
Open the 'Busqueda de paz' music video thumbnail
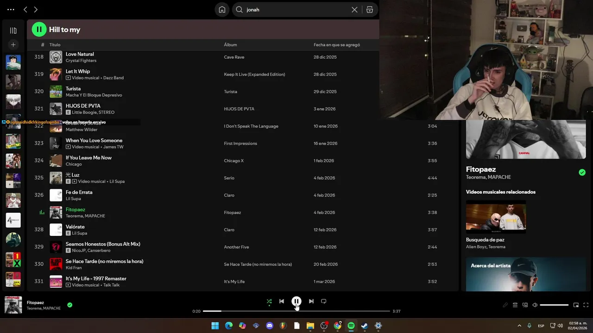pyautogui.click(x=496, y=216)
